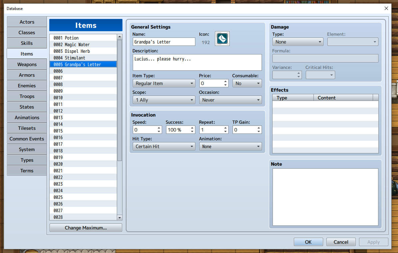Open the Consumable dropdown
398x253 pixels.
point(247,83)
